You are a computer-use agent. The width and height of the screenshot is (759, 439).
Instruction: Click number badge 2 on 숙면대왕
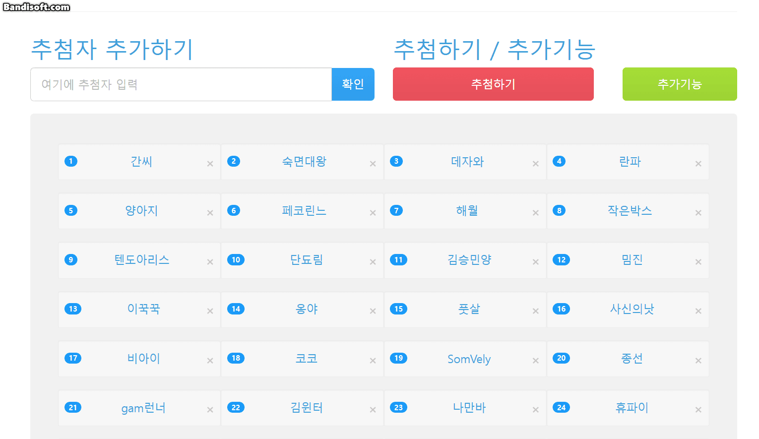coord(234,161)
